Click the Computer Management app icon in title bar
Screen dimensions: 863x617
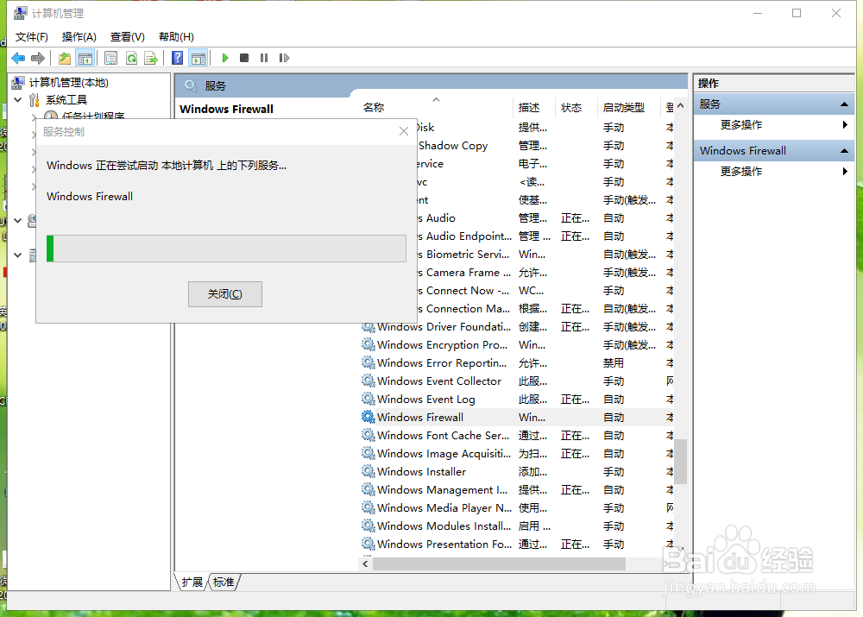(x=21, y=13)
